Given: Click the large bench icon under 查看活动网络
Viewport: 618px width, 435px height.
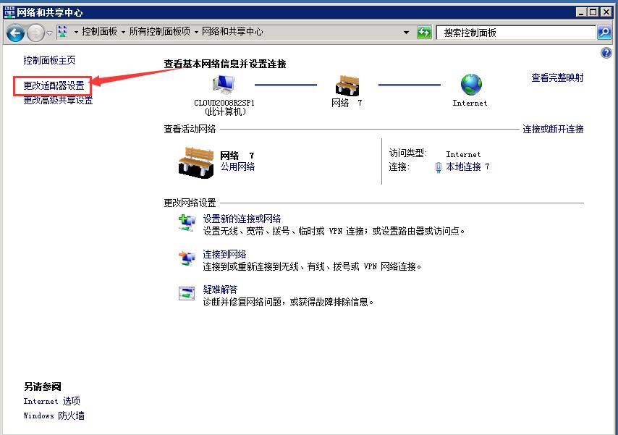Looking at the screenshot, I should [196, 162].
